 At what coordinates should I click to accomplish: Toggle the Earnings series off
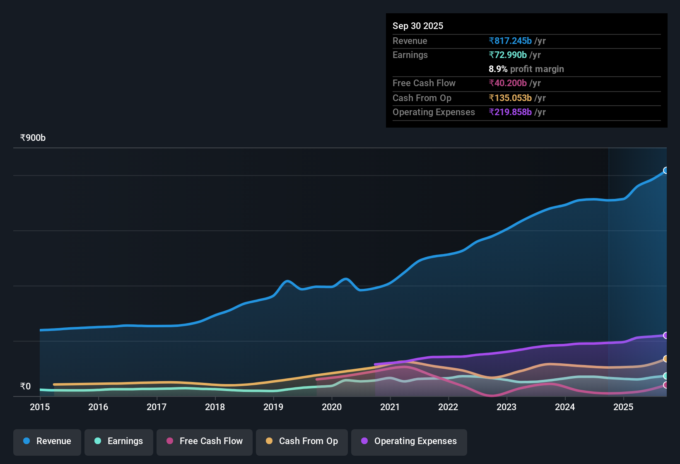(118, 441)
